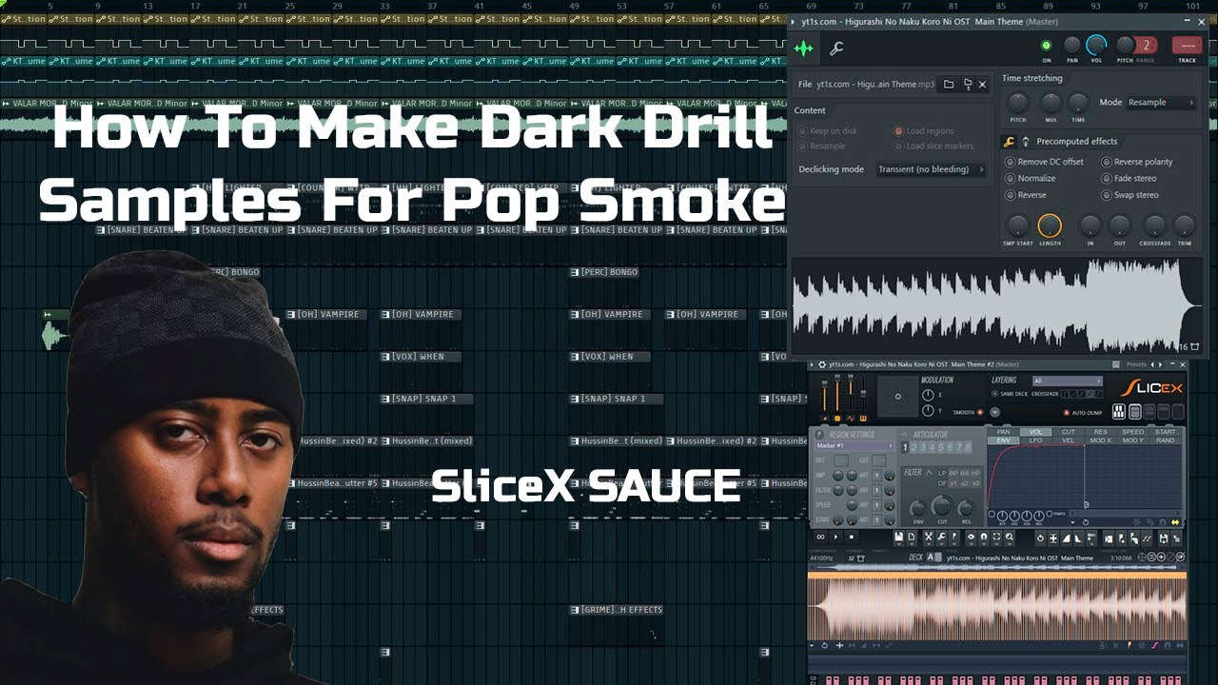The width and height of the screenshot is (1218, 685).
Task: Click the sampler VOL knob
Action: click(1096, 45)
